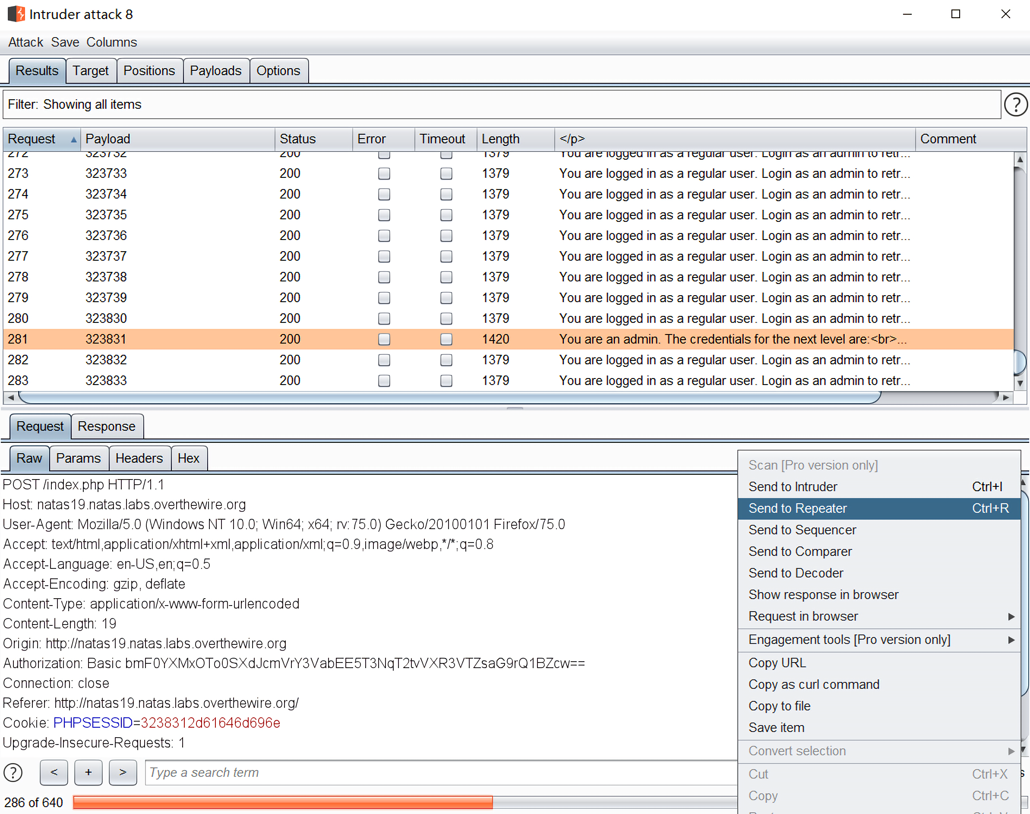Image resolution: width=1030 pixels, height=814 pixels.
Task: Open the Columns menu
Action: click(x=111, y=42)
